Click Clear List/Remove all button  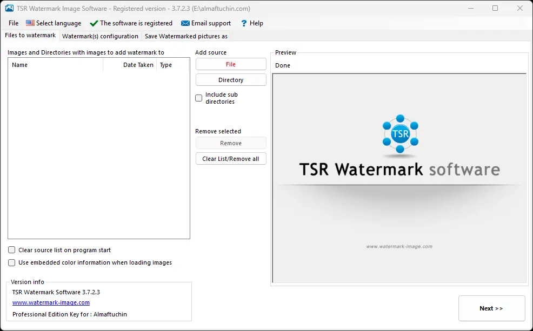231,159
